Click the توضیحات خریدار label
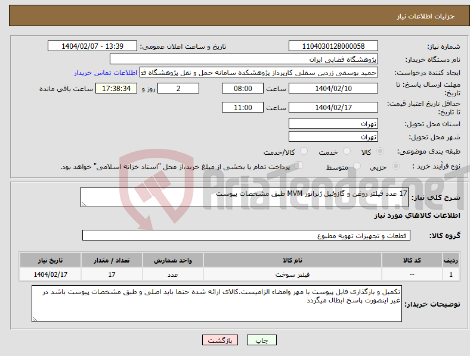The height and width of the screenshot is (356, 470). [x=432, y=304]
